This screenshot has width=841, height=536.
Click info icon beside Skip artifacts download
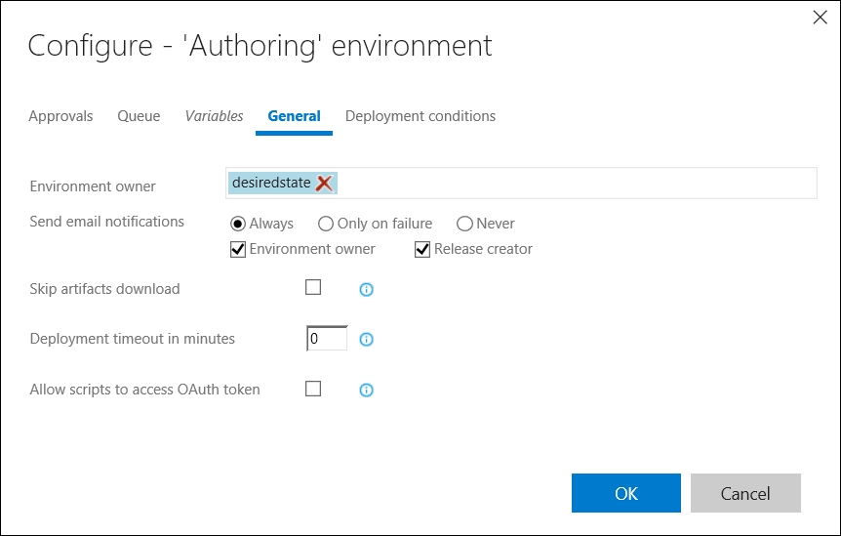(x=367, y=289)
